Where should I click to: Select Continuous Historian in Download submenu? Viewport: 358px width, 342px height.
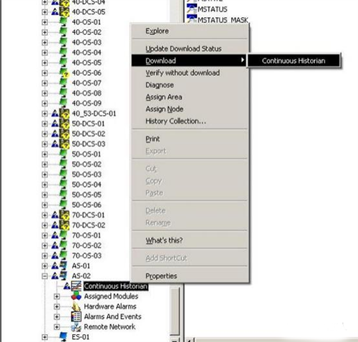click(x=294, y=61)
